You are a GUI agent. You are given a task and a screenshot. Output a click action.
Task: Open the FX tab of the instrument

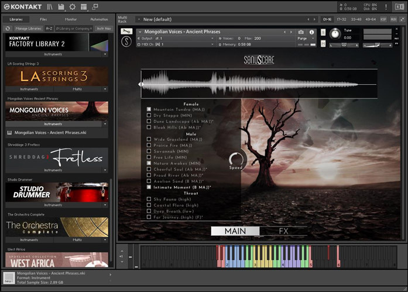point(283,231)
